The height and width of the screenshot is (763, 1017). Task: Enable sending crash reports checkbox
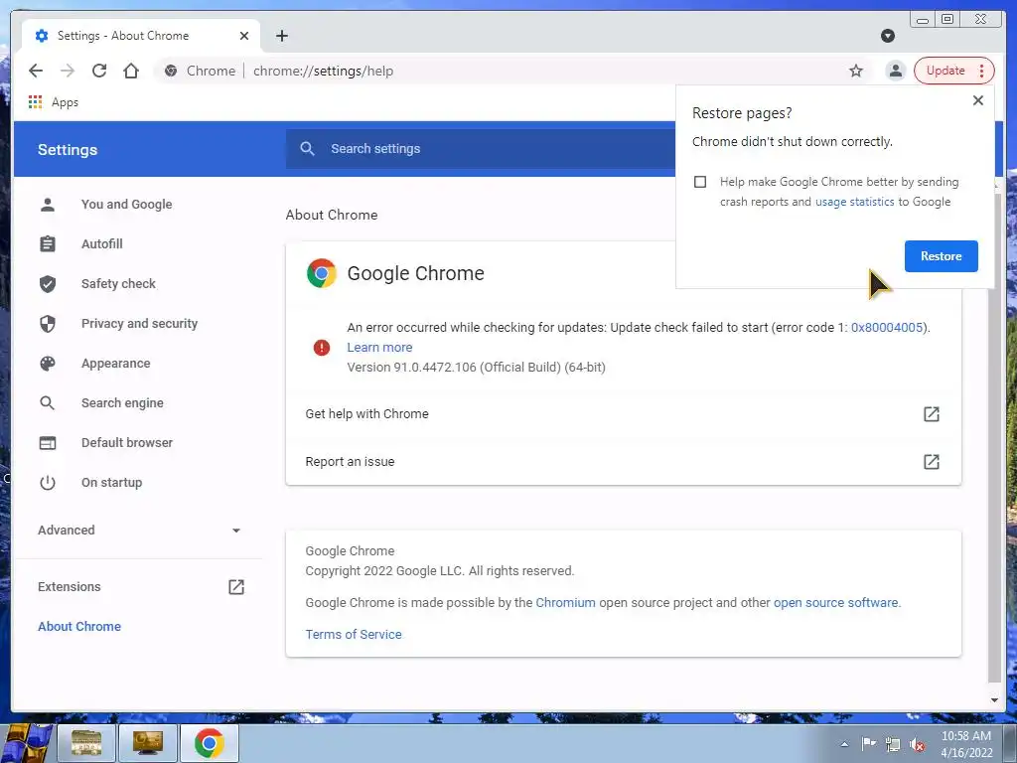coord(700,182)
